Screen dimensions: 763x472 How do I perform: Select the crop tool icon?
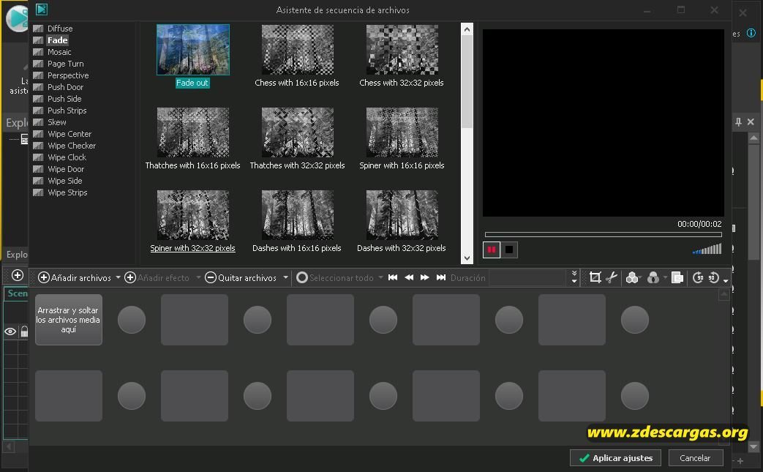595,277
